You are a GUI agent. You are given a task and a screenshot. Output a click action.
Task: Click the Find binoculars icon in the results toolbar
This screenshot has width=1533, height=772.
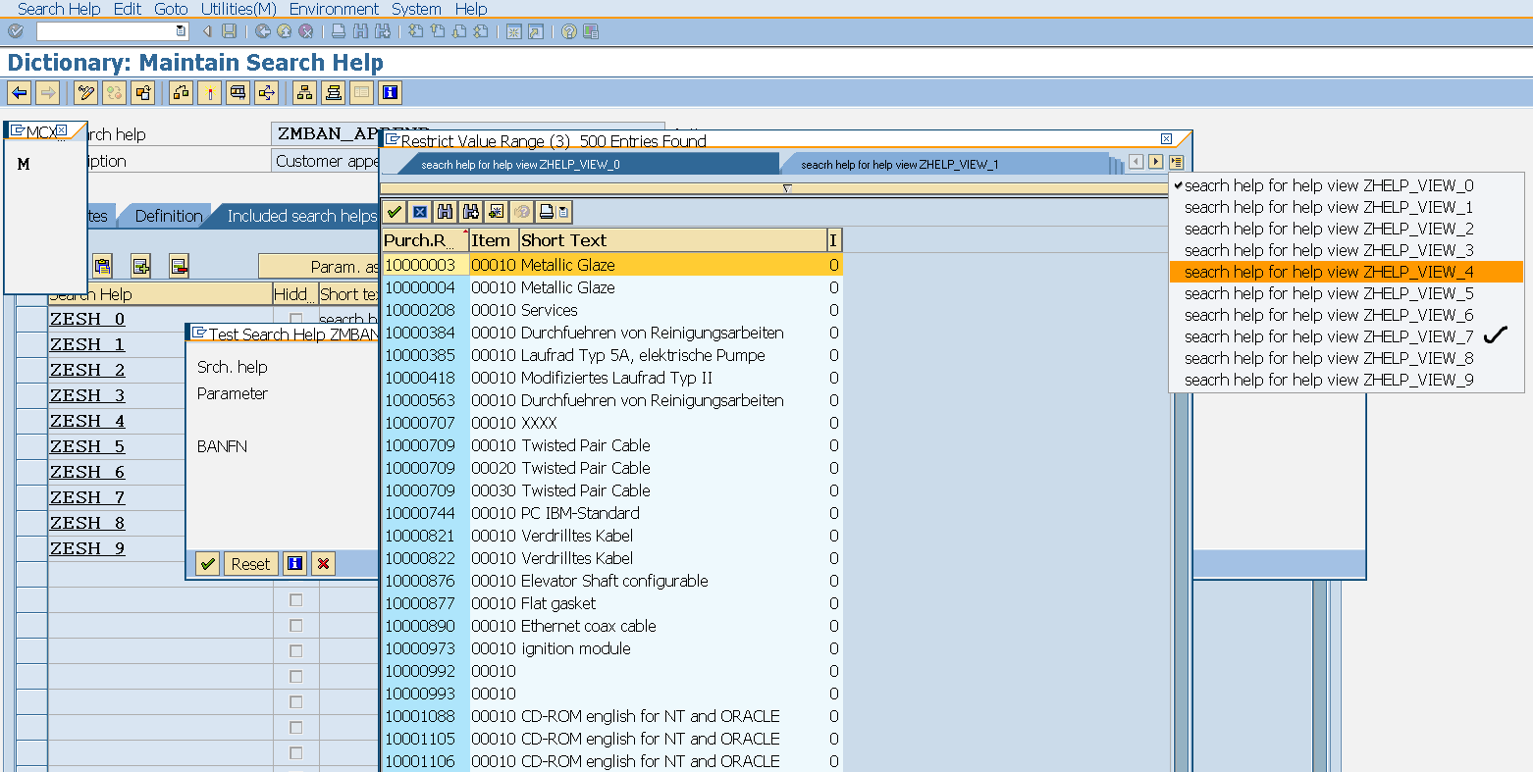pos(445,211)
